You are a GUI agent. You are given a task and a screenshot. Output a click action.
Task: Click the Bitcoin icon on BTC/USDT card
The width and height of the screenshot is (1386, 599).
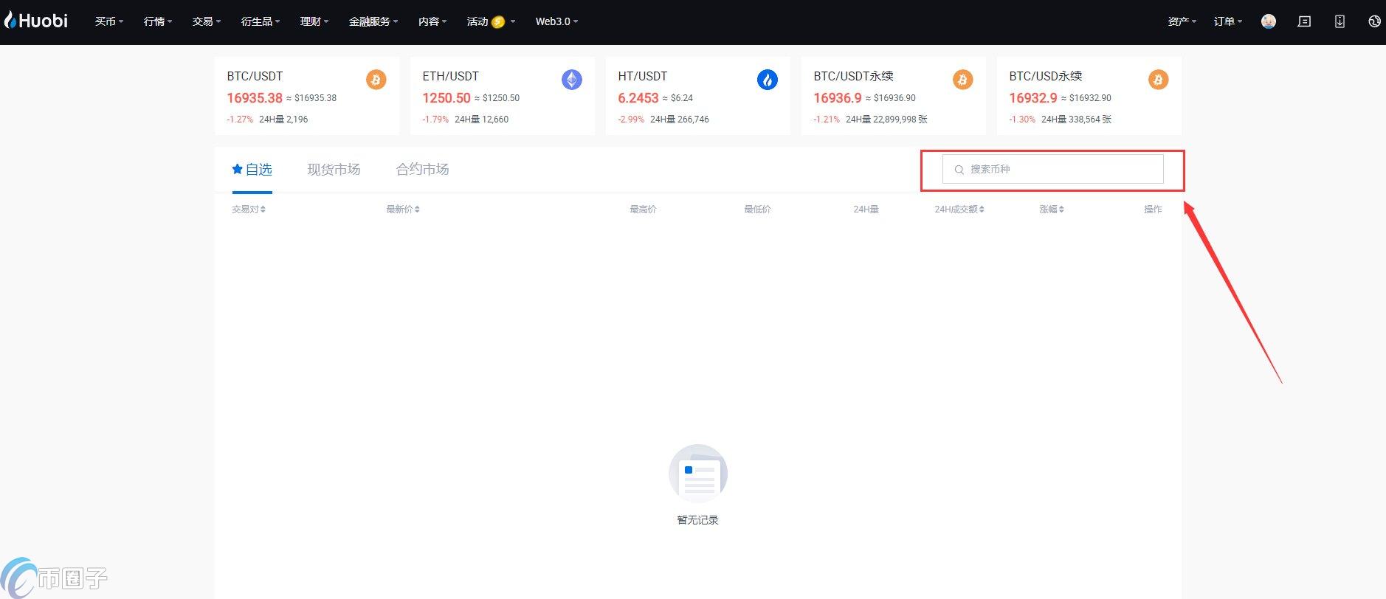coord(376,80)
